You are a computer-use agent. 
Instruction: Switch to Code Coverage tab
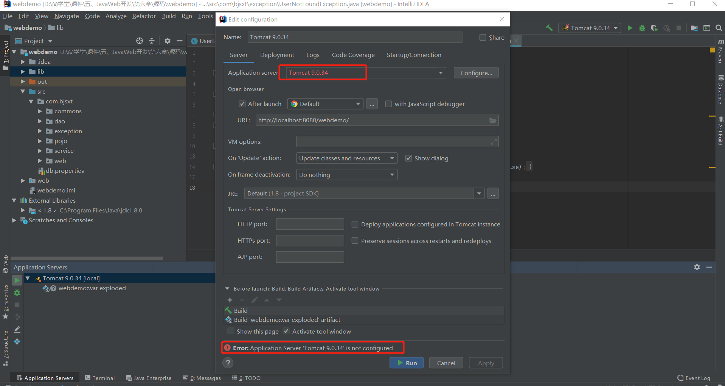coord(353,55)
